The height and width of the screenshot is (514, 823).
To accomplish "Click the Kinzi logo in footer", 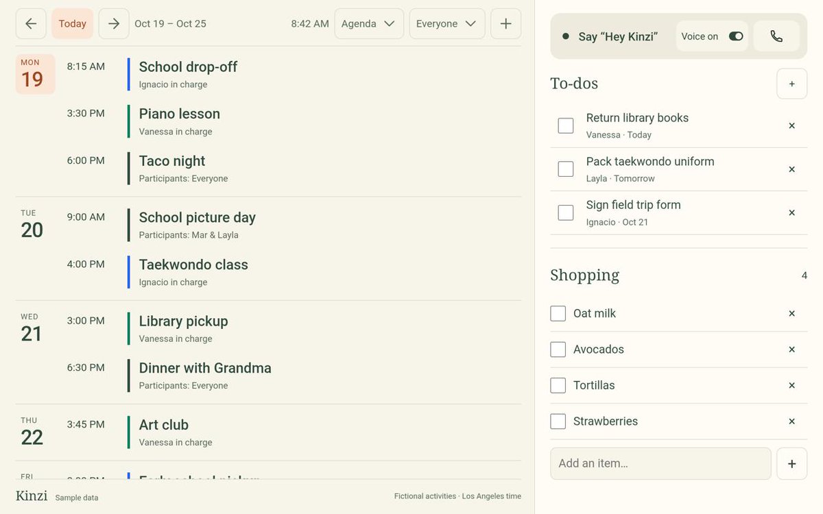I will [x=32, y=495].
